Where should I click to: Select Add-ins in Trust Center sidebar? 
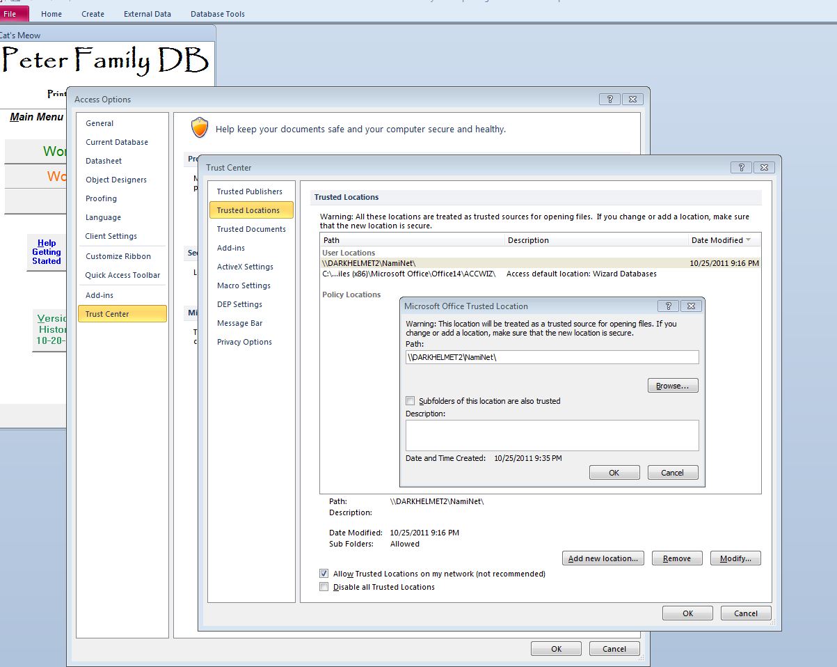251,248
